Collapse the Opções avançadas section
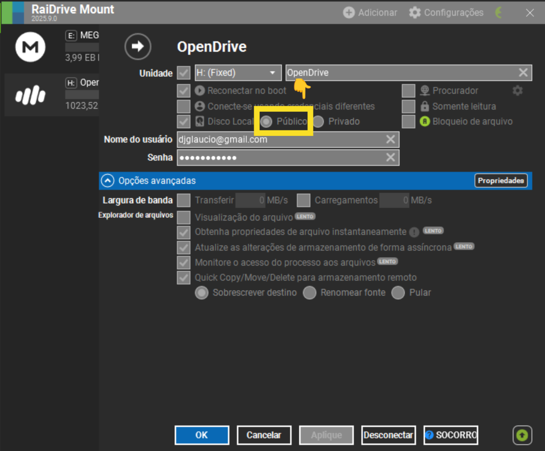 [107, 180]
